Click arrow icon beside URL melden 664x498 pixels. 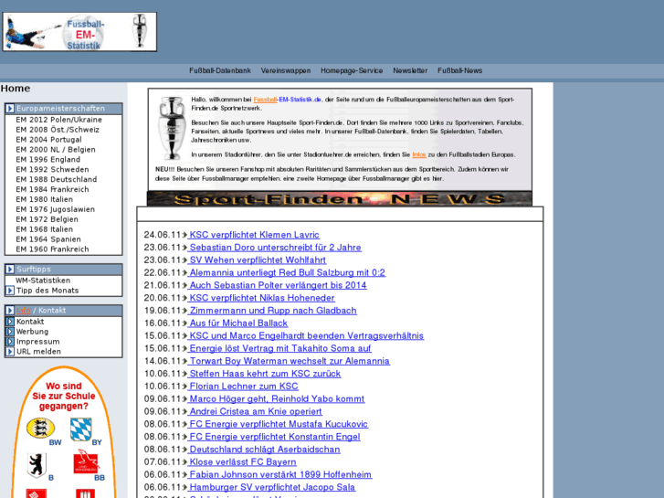[10, 352]
